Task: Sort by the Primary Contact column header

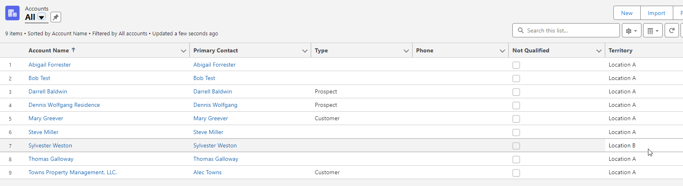Action: (x=215, y=50)
